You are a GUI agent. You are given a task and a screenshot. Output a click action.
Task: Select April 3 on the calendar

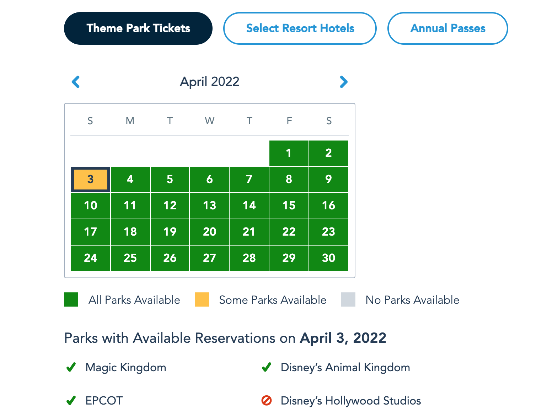[91, 180]
